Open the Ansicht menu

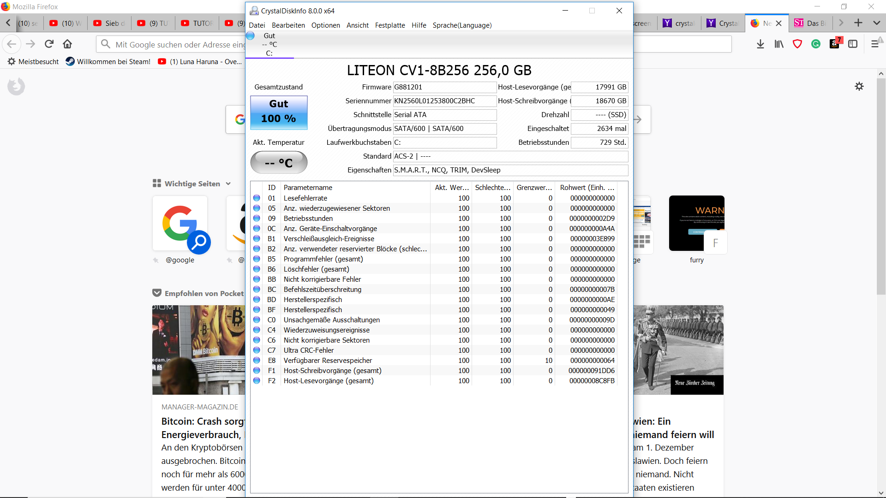(358, 25)
